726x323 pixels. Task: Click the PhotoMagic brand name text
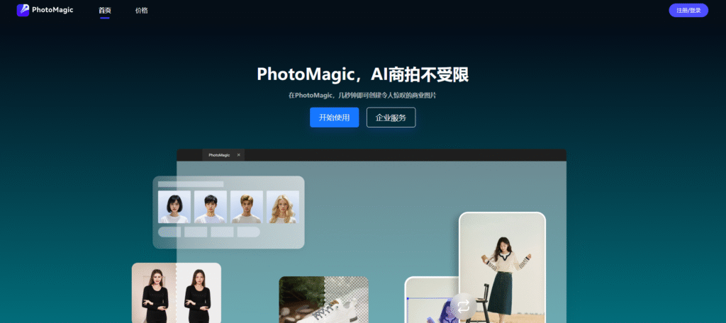pyautogui.click(x=52, y=10)
